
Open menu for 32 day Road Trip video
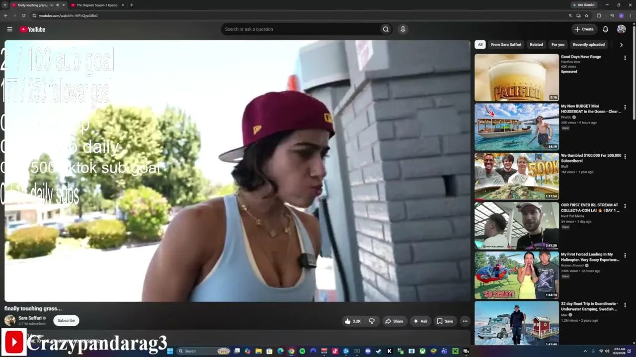tap(625, 305)
